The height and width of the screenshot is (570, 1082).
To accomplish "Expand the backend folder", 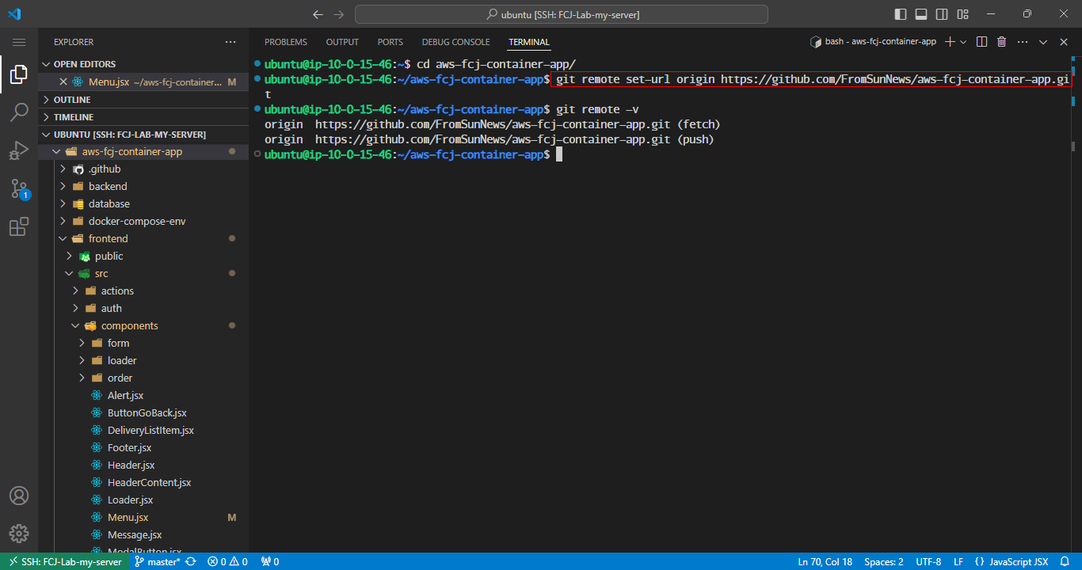I will pos(143,187).
